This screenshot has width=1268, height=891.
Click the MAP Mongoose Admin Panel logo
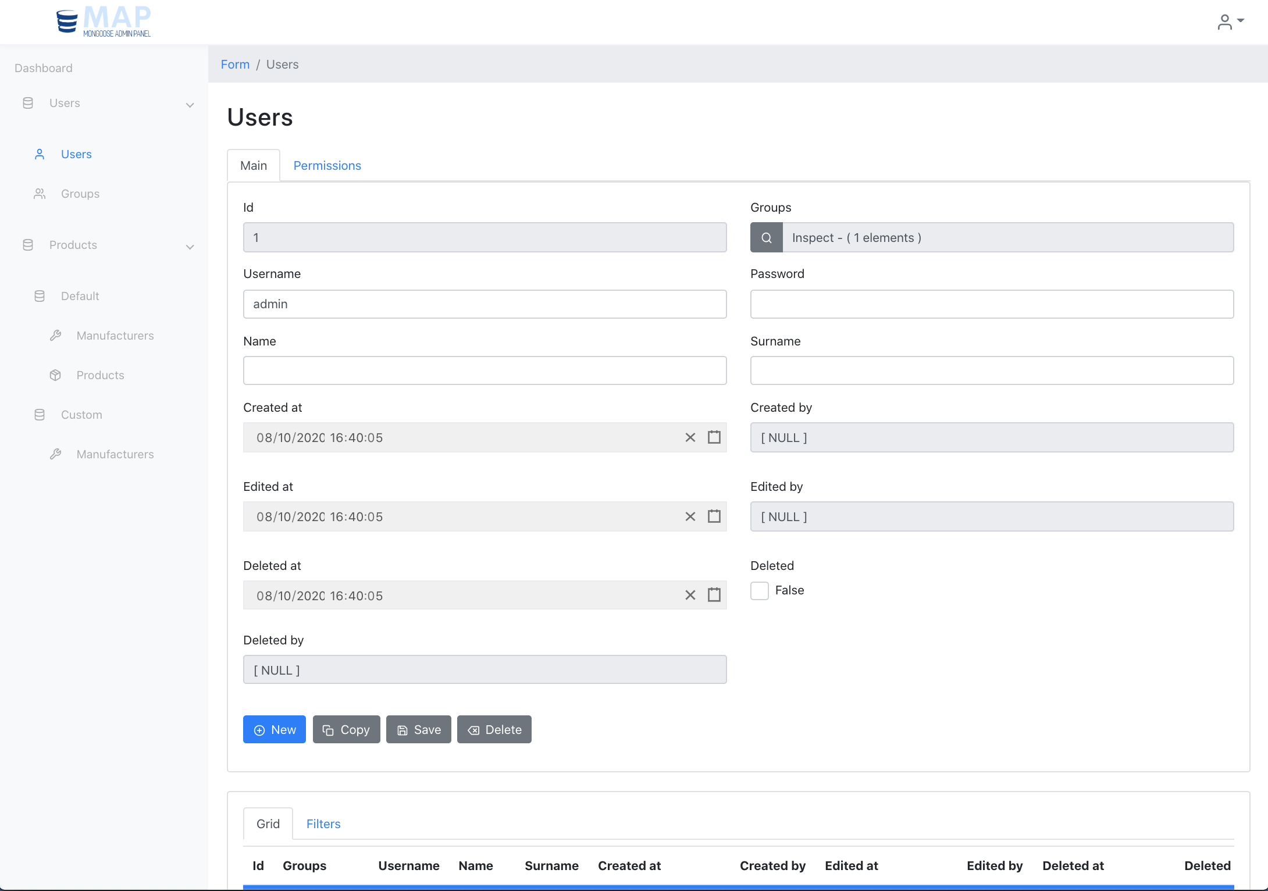tap(104, 21)
